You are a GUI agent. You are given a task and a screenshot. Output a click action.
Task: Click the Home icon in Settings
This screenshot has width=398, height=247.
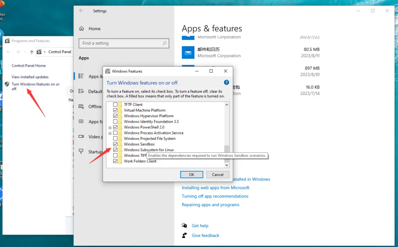pyautogui.click(x=81, y=28)
